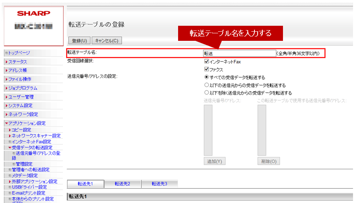Expand the アドレス帳 sidebar section
This screenshot has height=203, width=355.
18,71
